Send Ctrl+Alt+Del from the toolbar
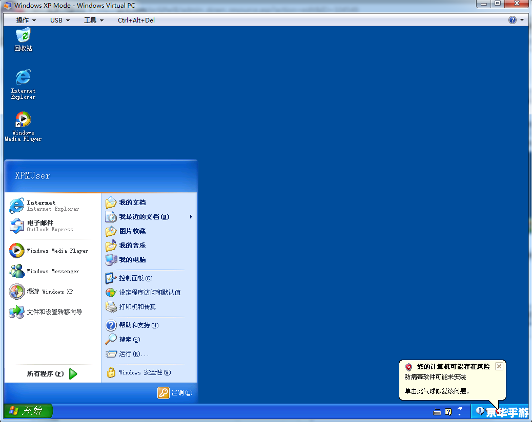 [136, 20]
